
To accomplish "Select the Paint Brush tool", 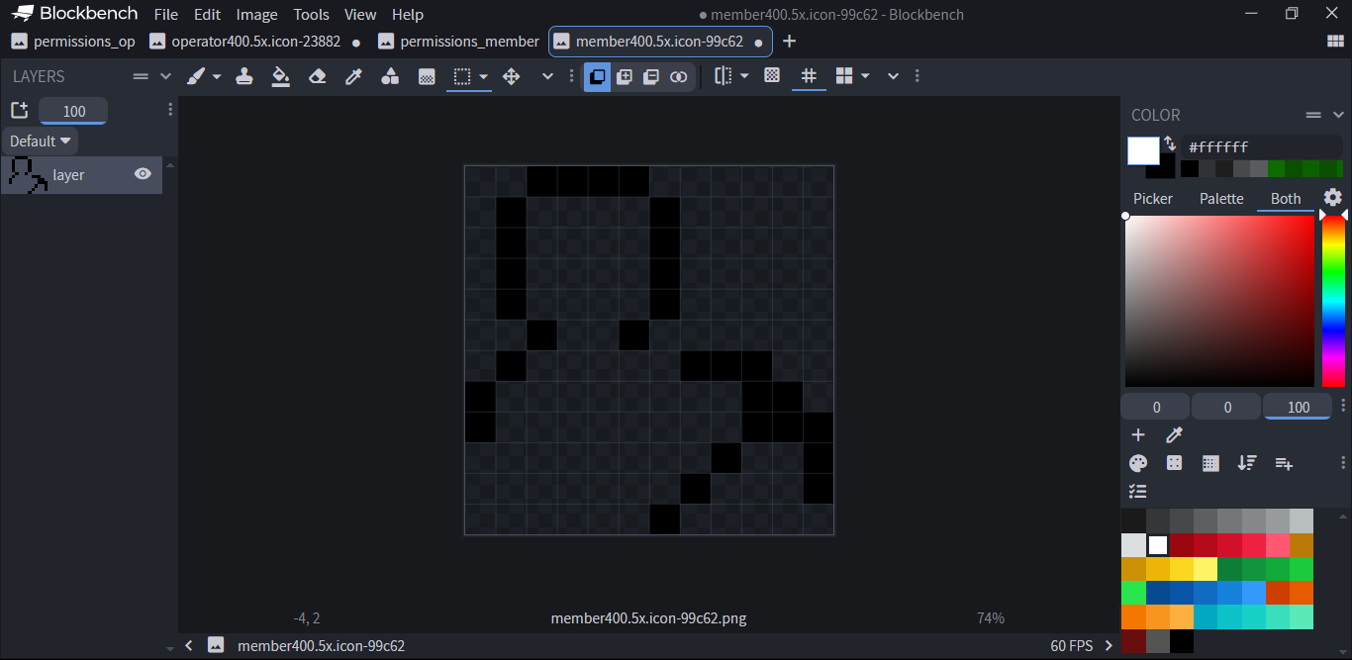I will (196, 76).
